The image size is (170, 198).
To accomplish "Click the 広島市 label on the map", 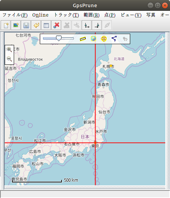I will click(x=35, y=152).
